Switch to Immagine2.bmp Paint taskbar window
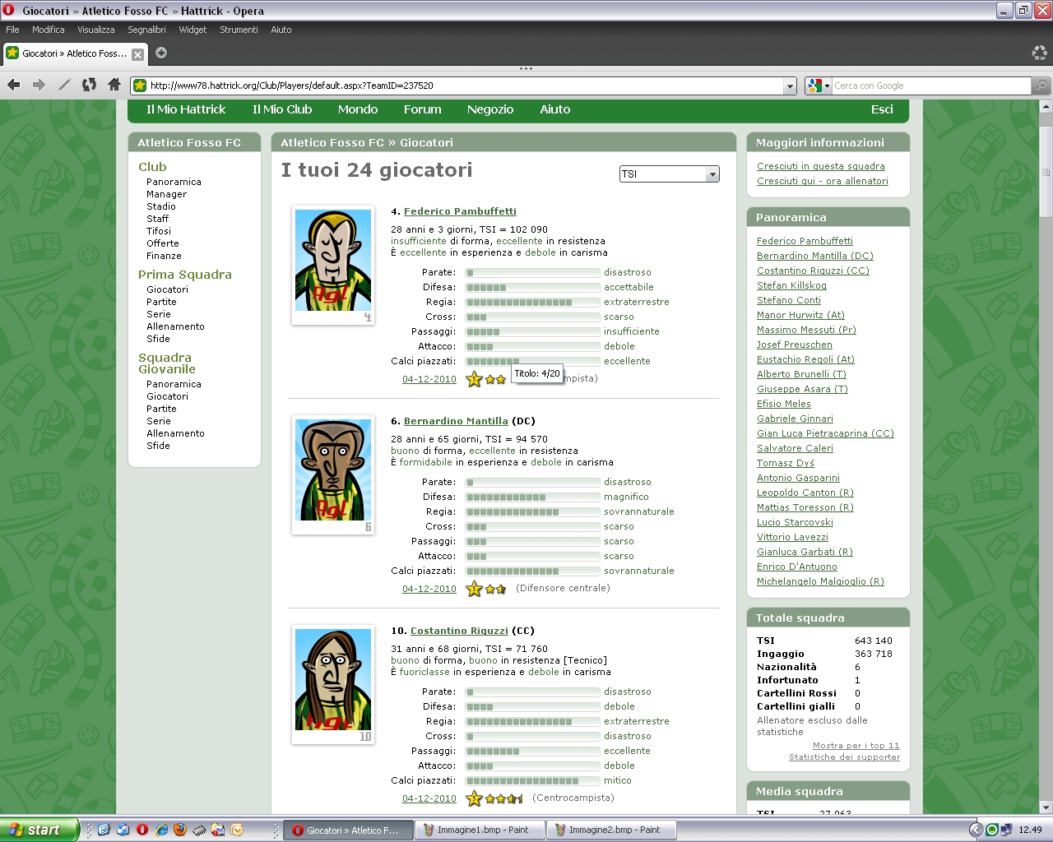Viewport: 1053px width, 842px height. click(611, 830)
